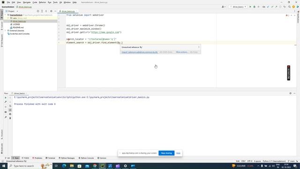Click the Git history clock icon
The width and height of the screenshot is (300, 169).
[x=280, y=7]
